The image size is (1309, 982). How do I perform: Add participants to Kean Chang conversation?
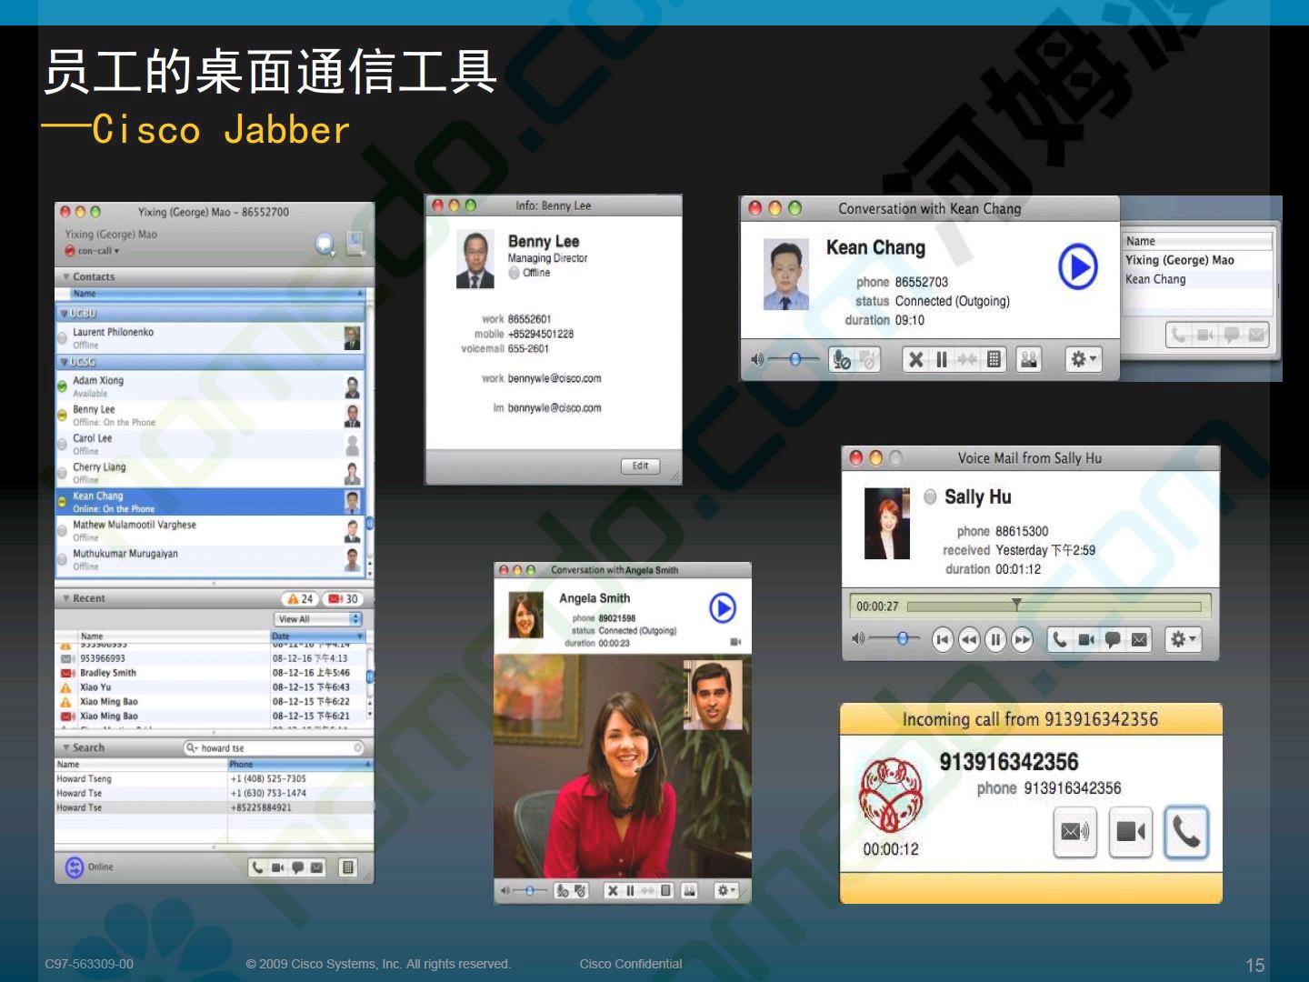click(1029, 360)
